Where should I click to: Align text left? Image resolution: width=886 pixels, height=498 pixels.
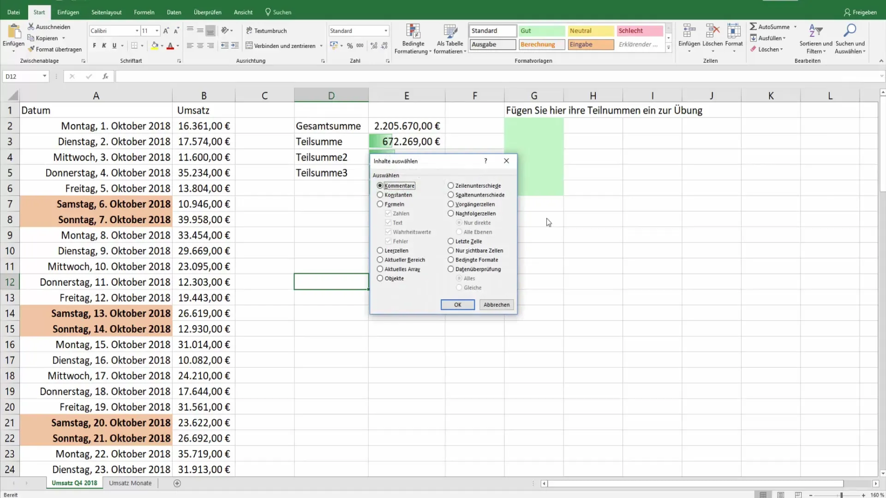tap(190, 46)
